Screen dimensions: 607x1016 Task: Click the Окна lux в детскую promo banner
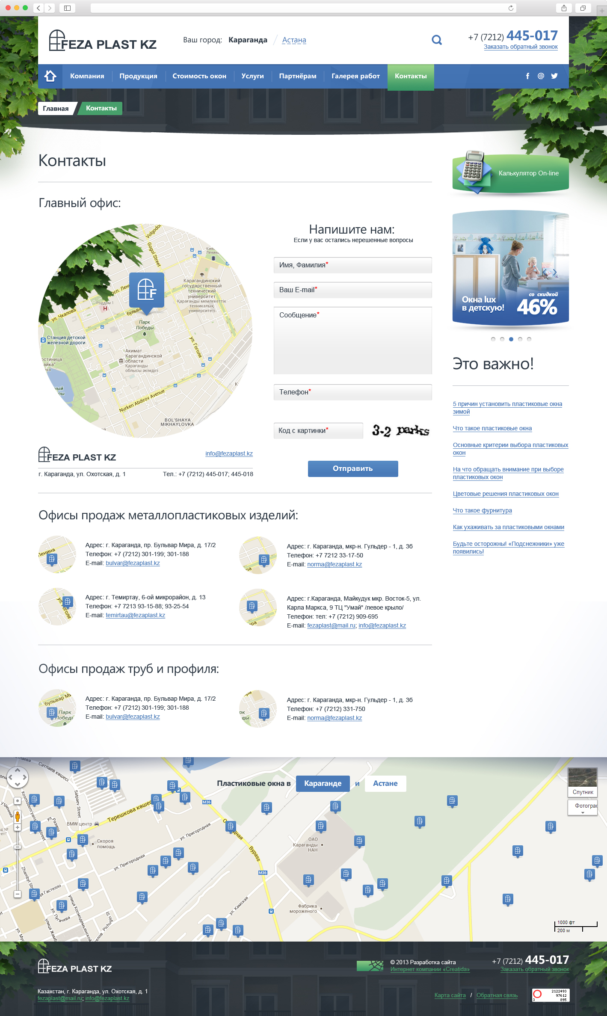(511, 267)
